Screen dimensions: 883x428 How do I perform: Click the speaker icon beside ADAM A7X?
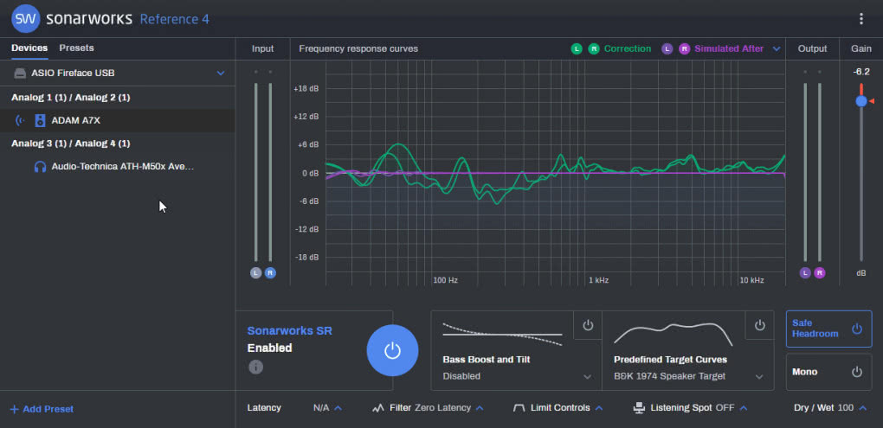tap(40, 120)
